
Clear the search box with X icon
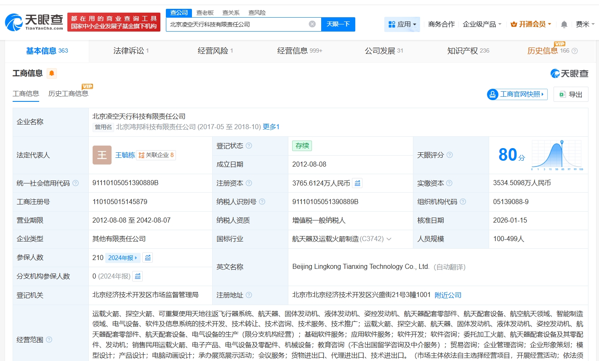pos(312,24)
